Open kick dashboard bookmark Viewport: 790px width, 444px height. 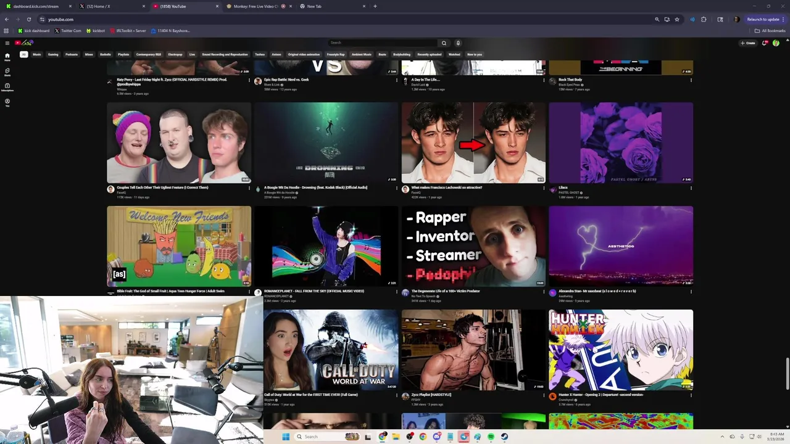(34, 30)
